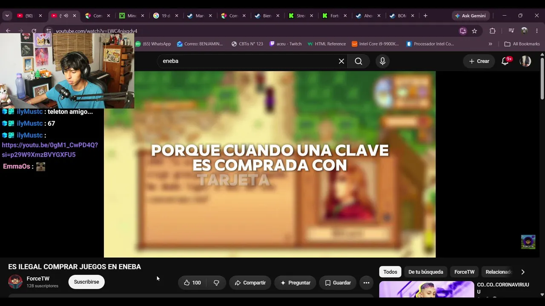Start voice search with the microphone icon

pos(382,61)
